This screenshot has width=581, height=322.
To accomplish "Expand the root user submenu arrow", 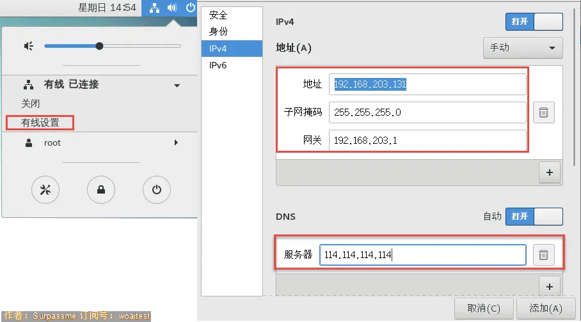I will tap(177, 142).
